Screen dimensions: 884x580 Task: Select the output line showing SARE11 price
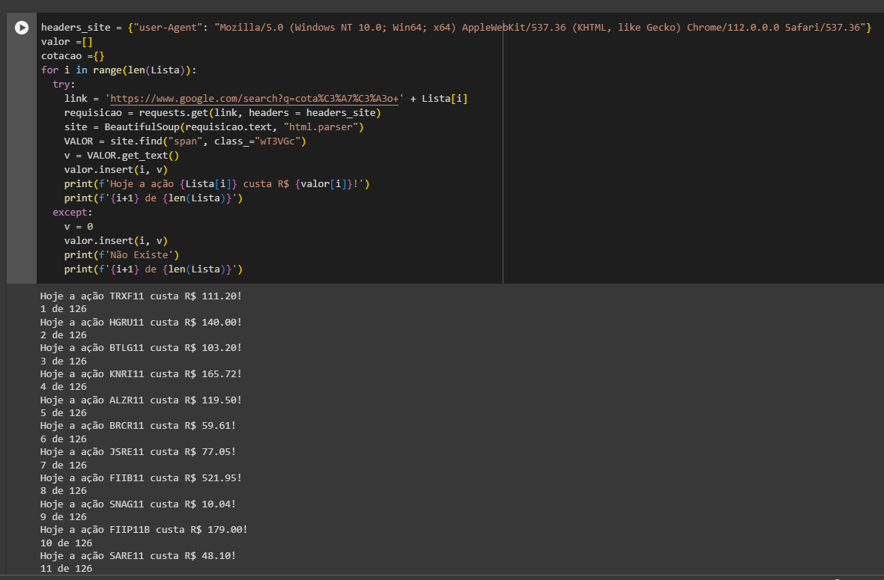point(139,555)
